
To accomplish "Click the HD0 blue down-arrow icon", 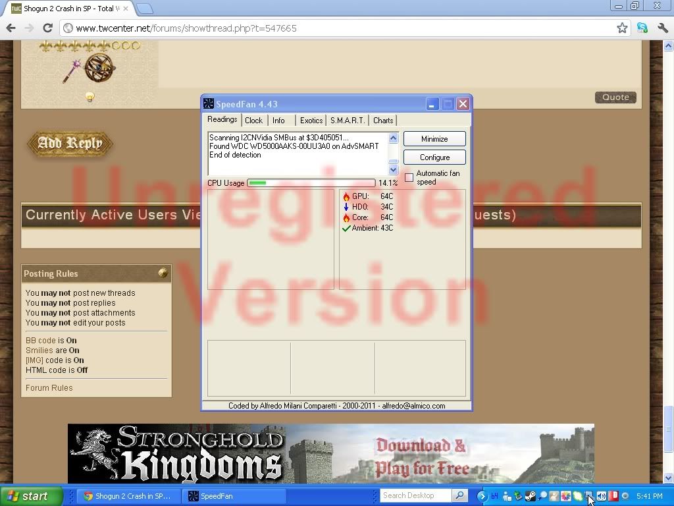I will pos(346,207).
